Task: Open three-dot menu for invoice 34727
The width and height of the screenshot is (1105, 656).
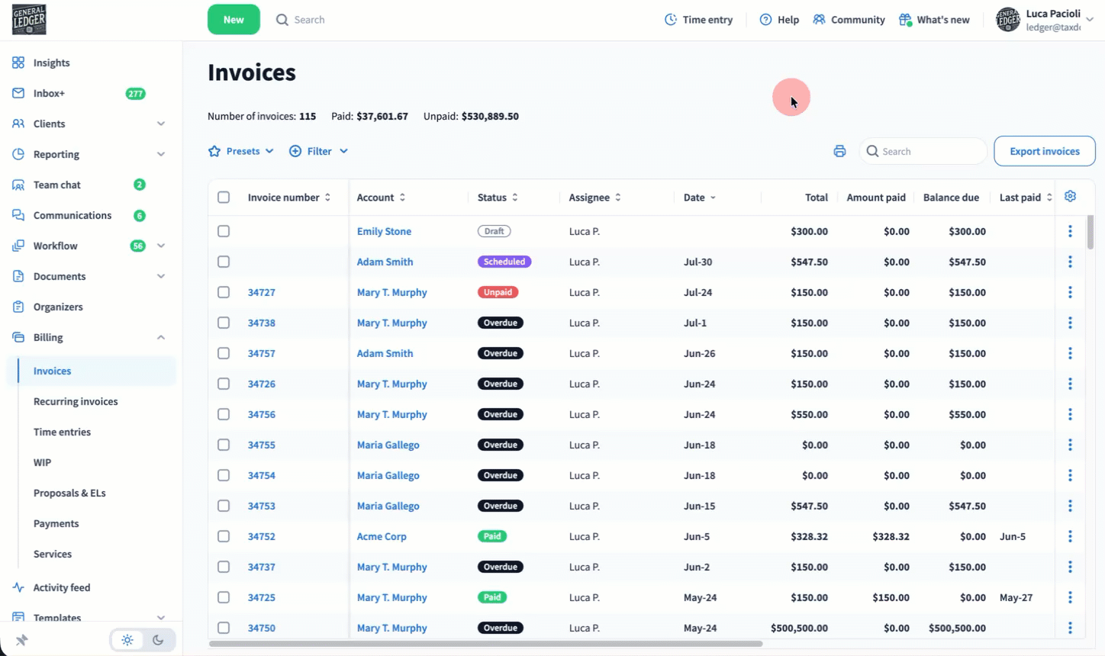Action: point(1070,292)
